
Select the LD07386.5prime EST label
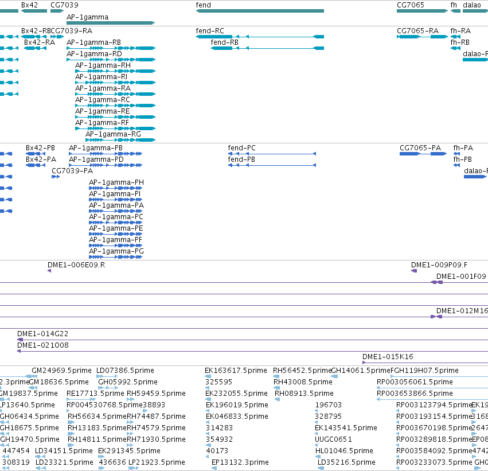point(125,371)
